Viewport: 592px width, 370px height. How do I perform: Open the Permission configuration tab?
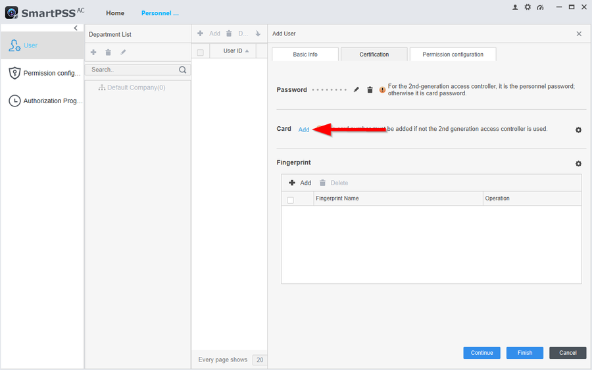point(453,55)
